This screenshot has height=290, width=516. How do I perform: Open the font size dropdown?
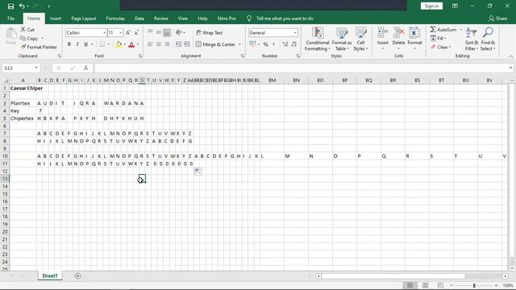tap(120, 32)
